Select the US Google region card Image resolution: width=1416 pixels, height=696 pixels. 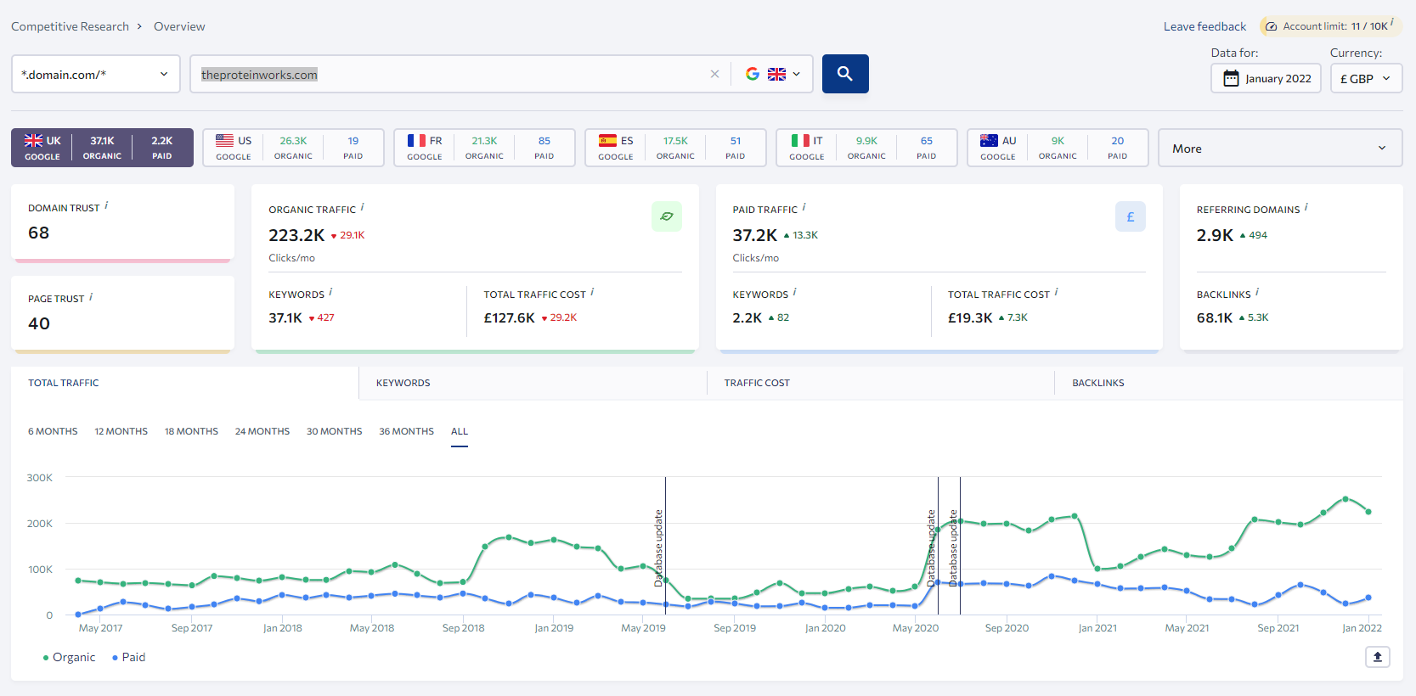pyautogui.click(x=293, y=148)
